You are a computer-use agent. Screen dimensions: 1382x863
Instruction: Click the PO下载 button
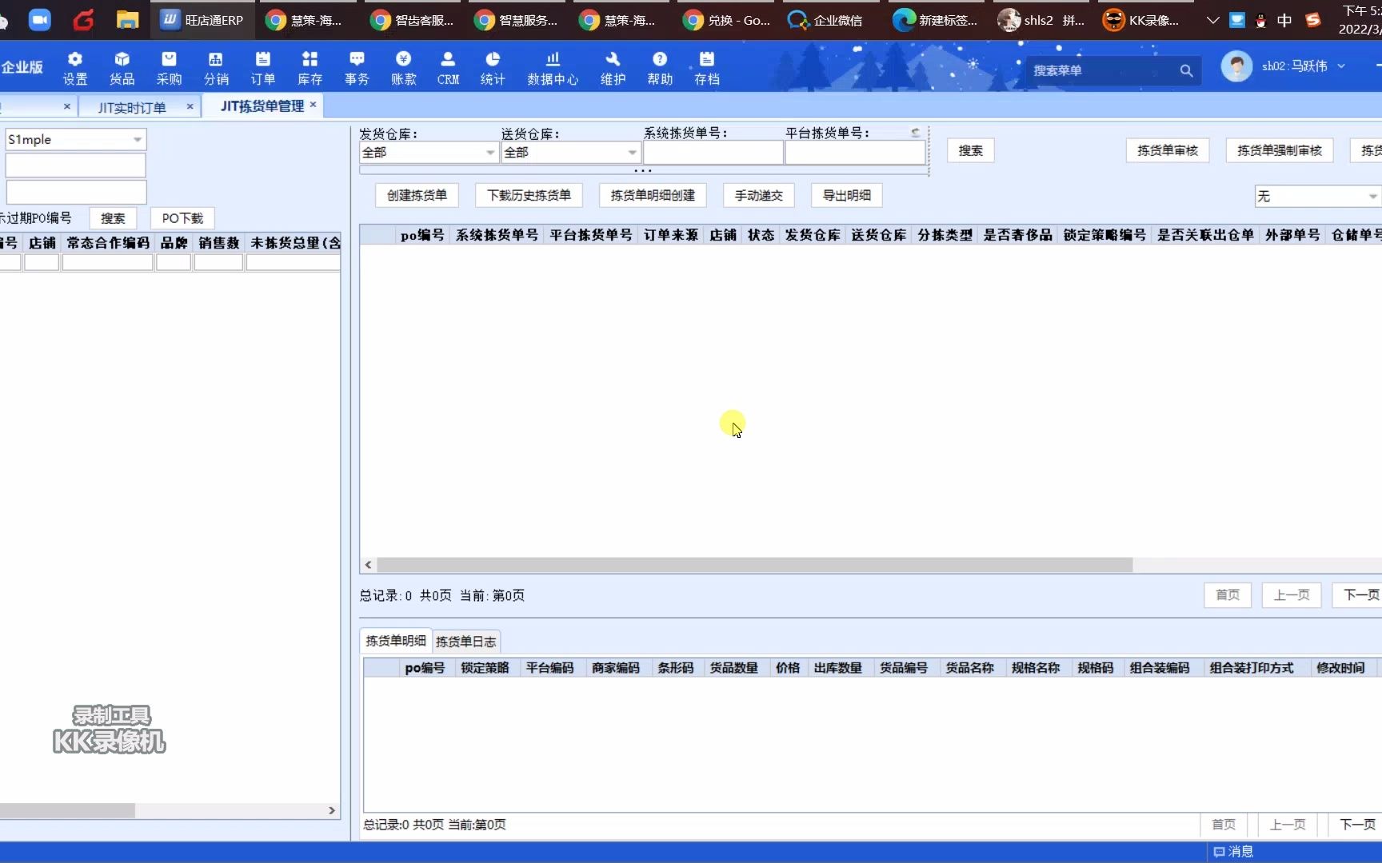[x=182, y=218]
